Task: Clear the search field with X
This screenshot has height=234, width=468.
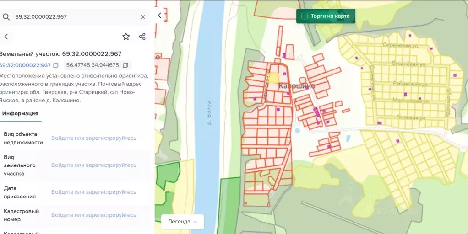Action: coord(143,17)
